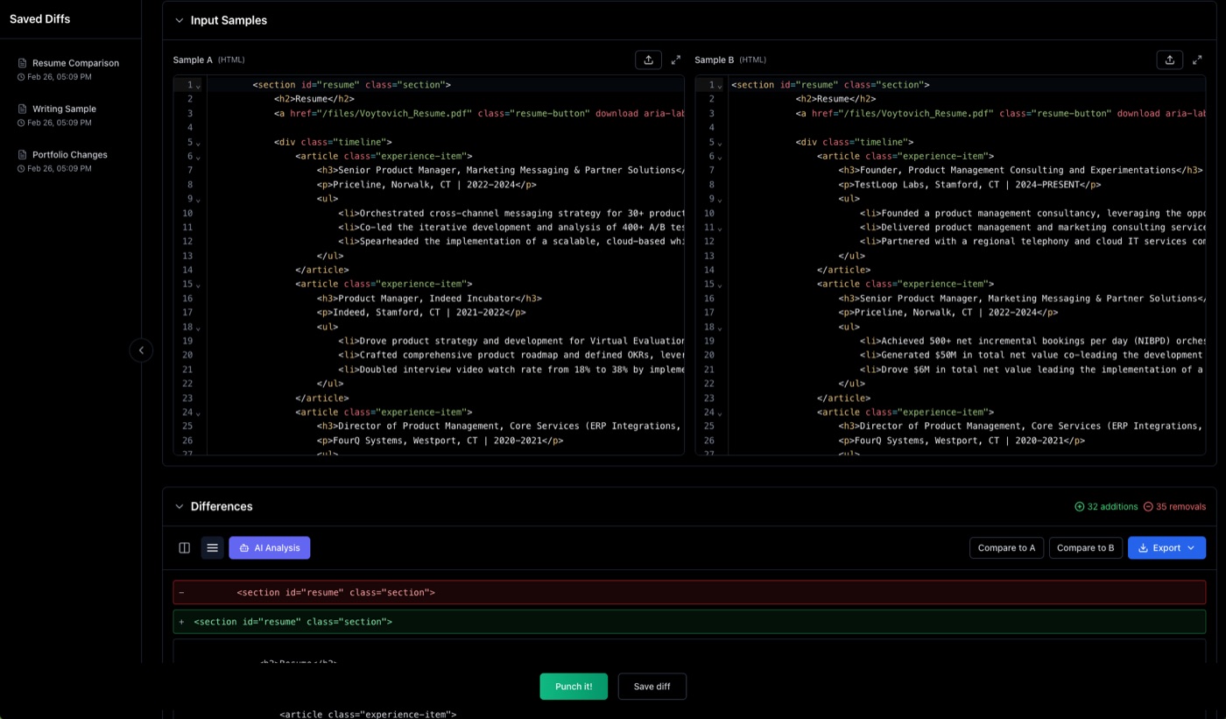
Task: Switch to unified list diff view
Action: click(x=212, y=548)
